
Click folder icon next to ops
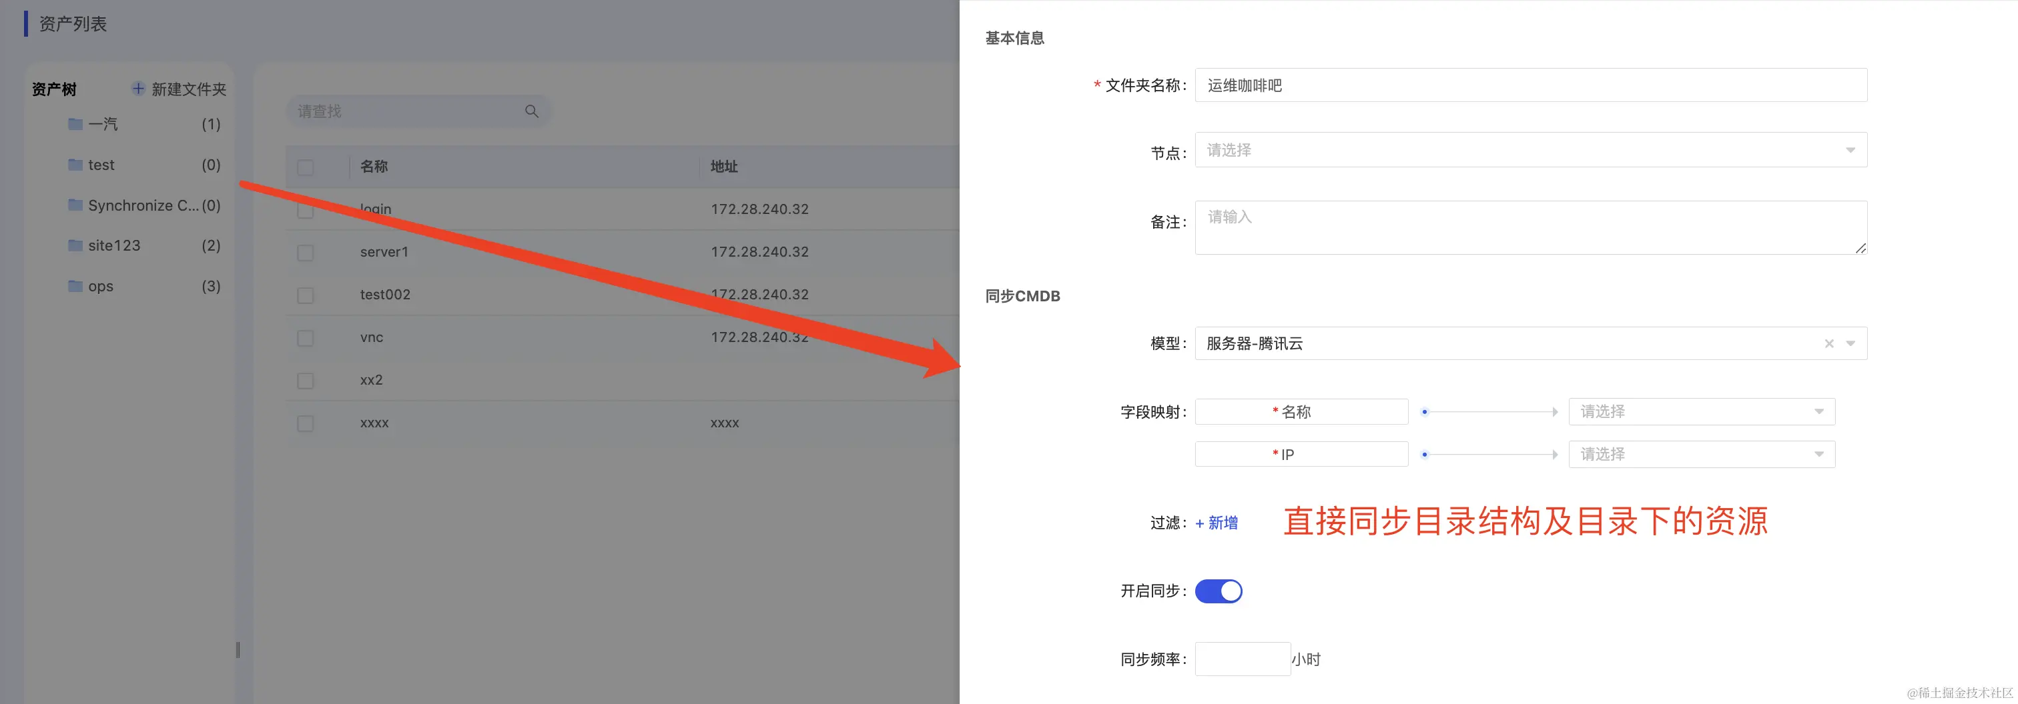tap(75, 286)
